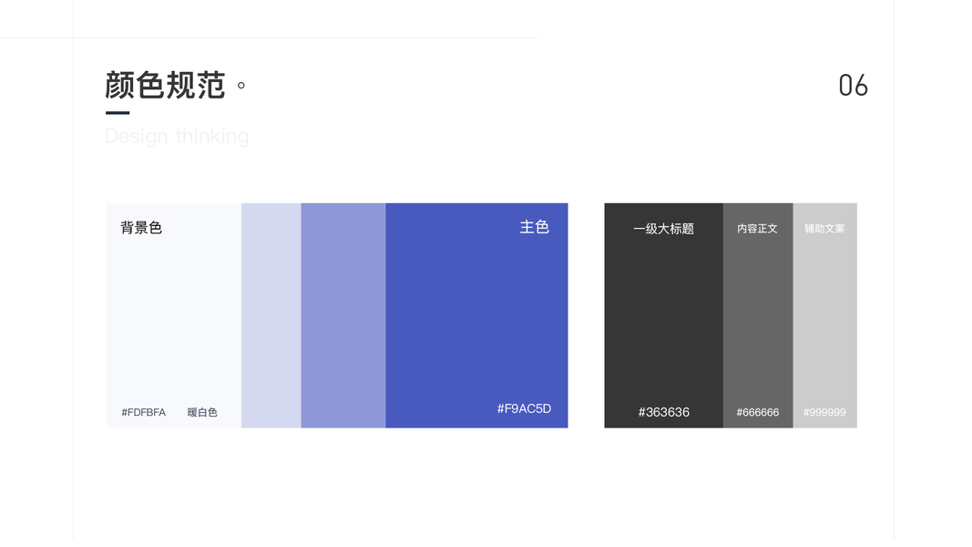
Task: Select the 背景色 label
Action: point(141,228)
